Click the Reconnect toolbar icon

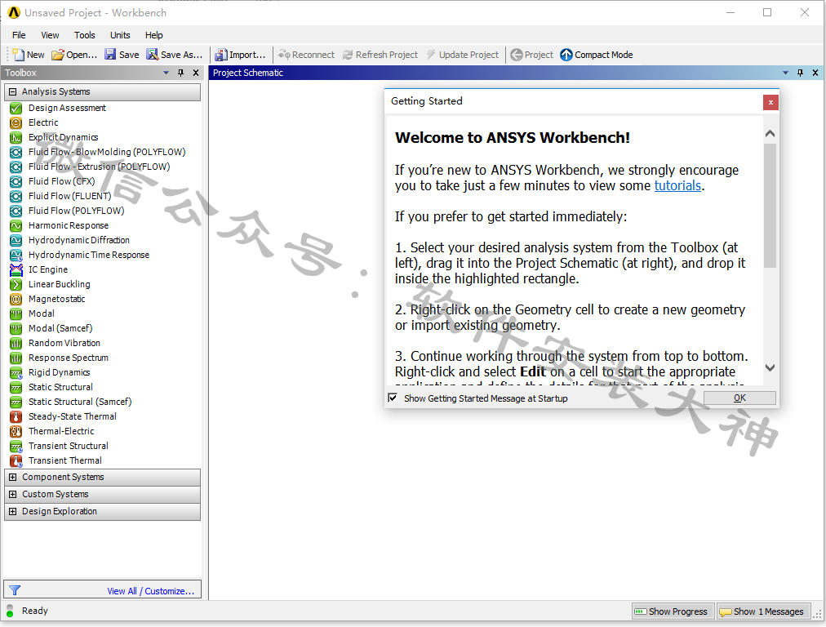coord(285,54)
